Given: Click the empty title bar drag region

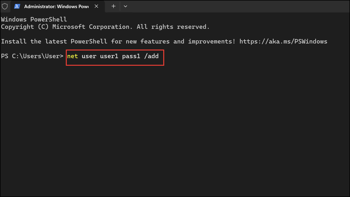Looking at the screenshot, I should pyautogui.click(x=236, y=6).
